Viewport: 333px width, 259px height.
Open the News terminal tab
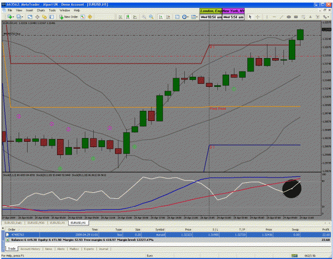(48, 249)
